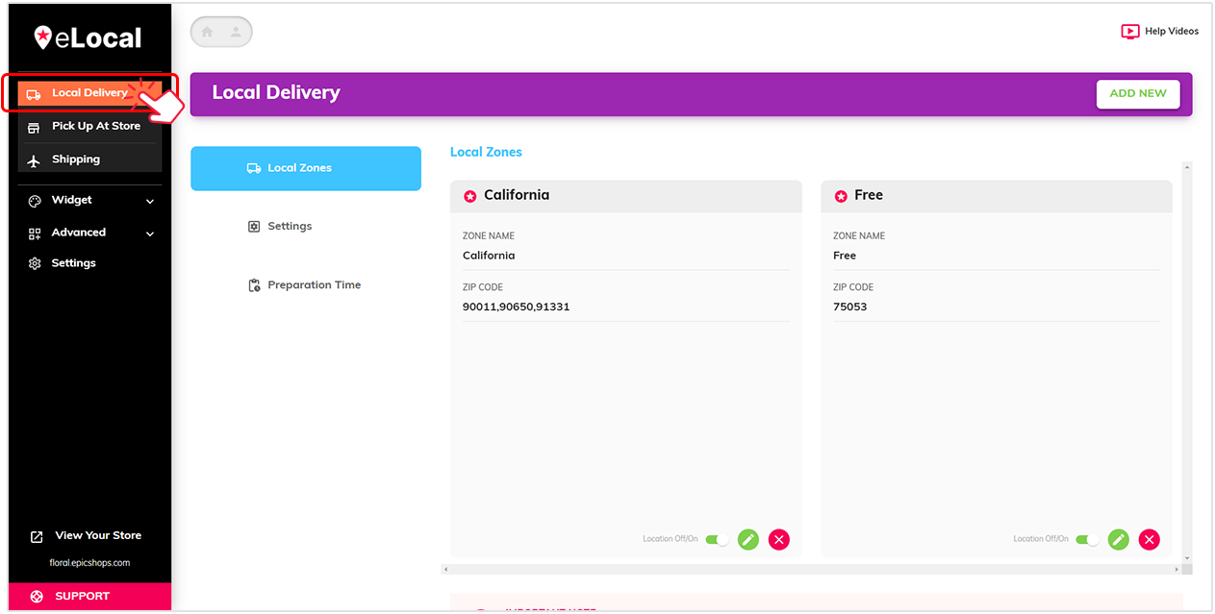Disable Location toggle for Free zone
The width and height of the screenshot is (1215, 614).
(1087, 539)
